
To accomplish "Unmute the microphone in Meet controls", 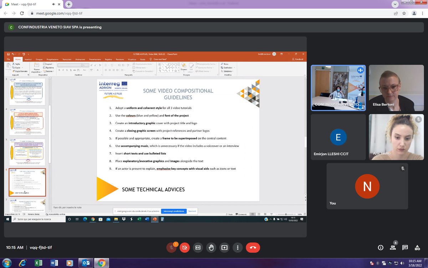I will pyautogui.click(x=172, y=247).
